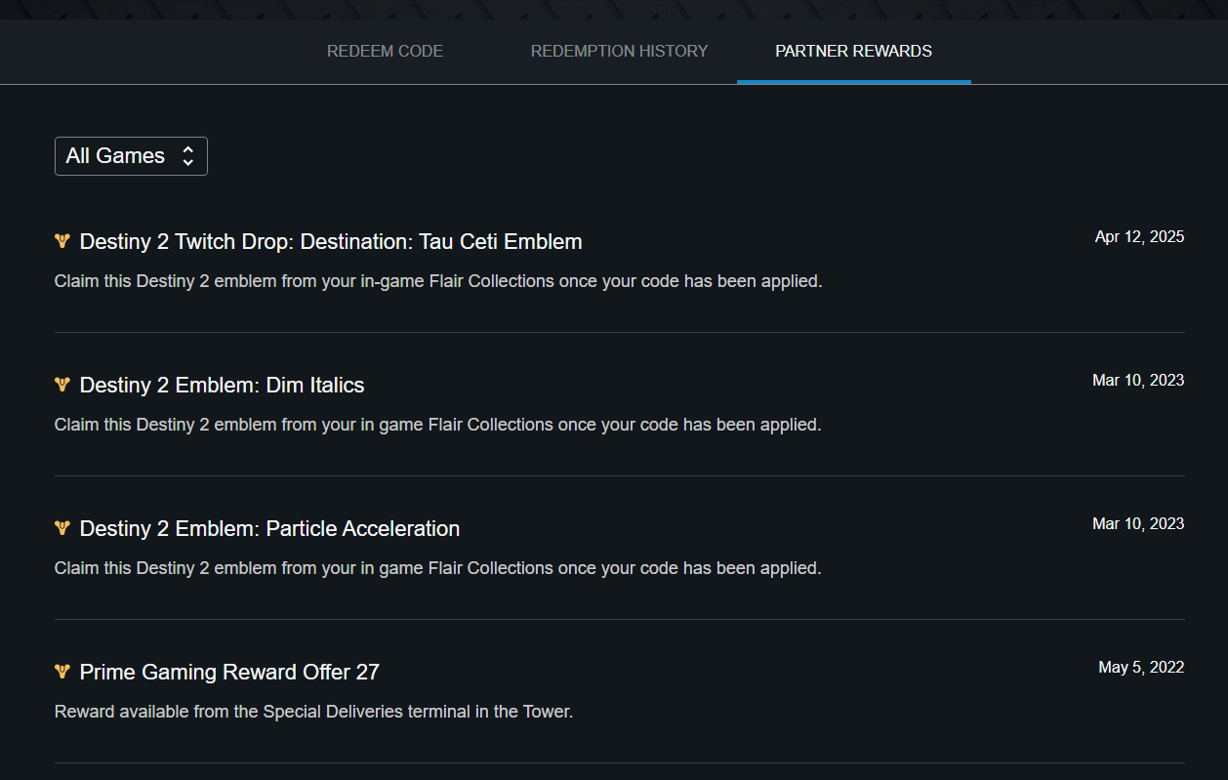Click the May 5, 2022 date
The image size is (1228, 780).
tap(1141, 667)
